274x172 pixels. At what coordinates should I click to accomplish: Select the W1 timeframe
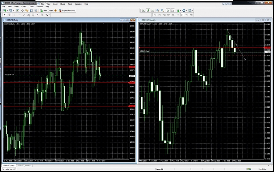(x=187, y=15)
